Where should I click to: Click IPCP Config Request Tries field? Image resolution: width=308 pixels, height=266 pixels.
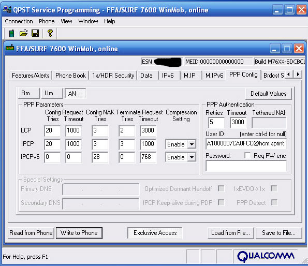52,144
